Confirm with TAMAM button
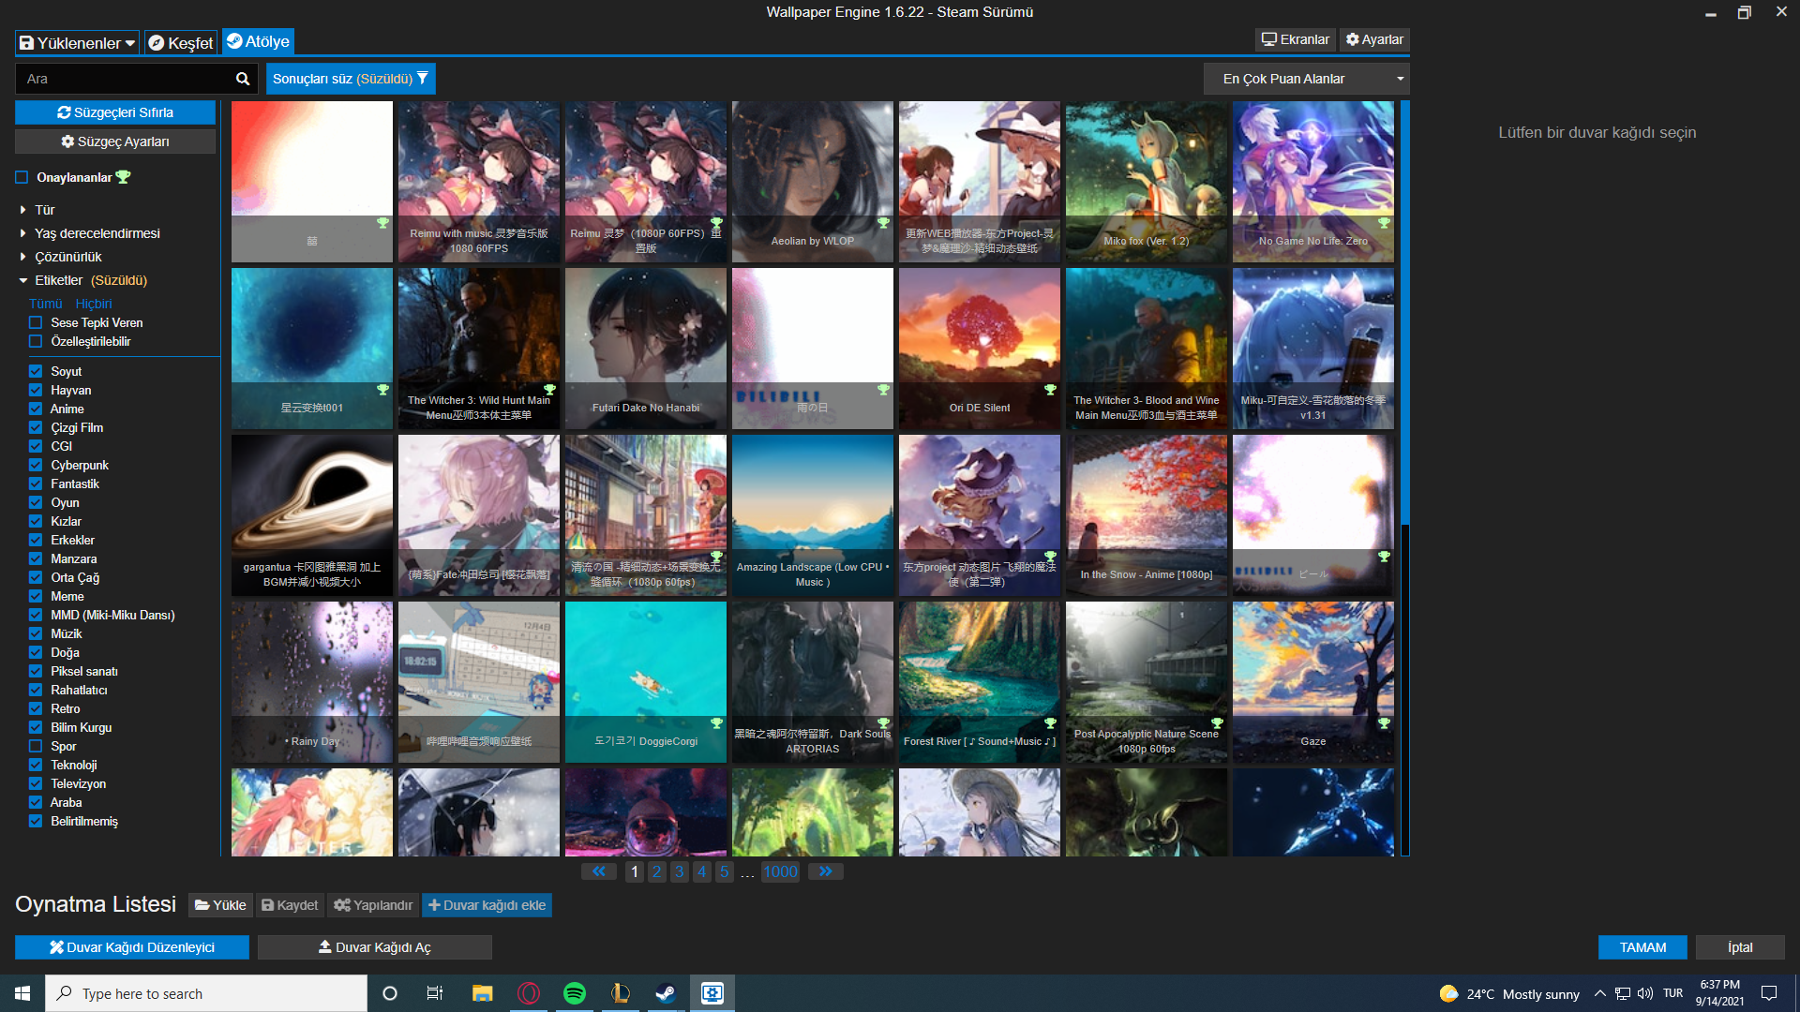 [x=1642, y=947]
